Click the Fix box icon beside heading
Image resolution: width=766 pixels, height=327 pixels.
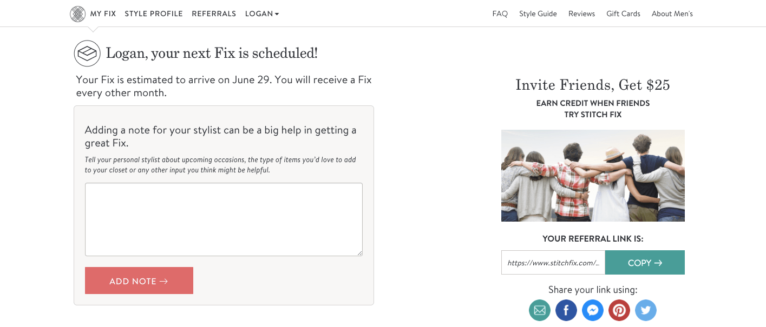87,54
